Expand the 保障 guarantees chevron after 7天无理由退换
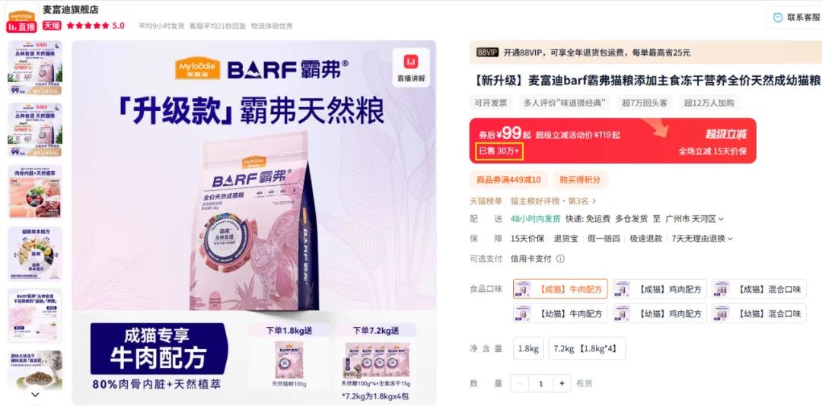 tap(730, 239)
